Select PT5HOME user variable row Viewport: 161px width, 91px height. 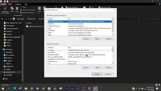point(79,31)
